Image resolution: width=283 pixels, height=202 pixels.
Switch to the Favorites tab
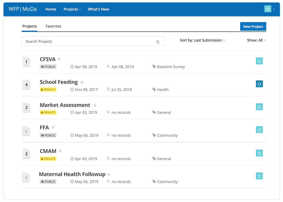53,26
